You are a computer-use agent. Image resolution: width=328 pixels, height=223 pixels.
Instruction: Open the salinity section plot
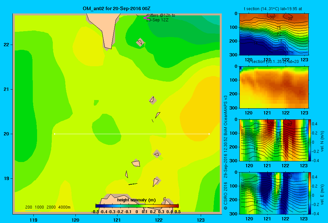274,87
